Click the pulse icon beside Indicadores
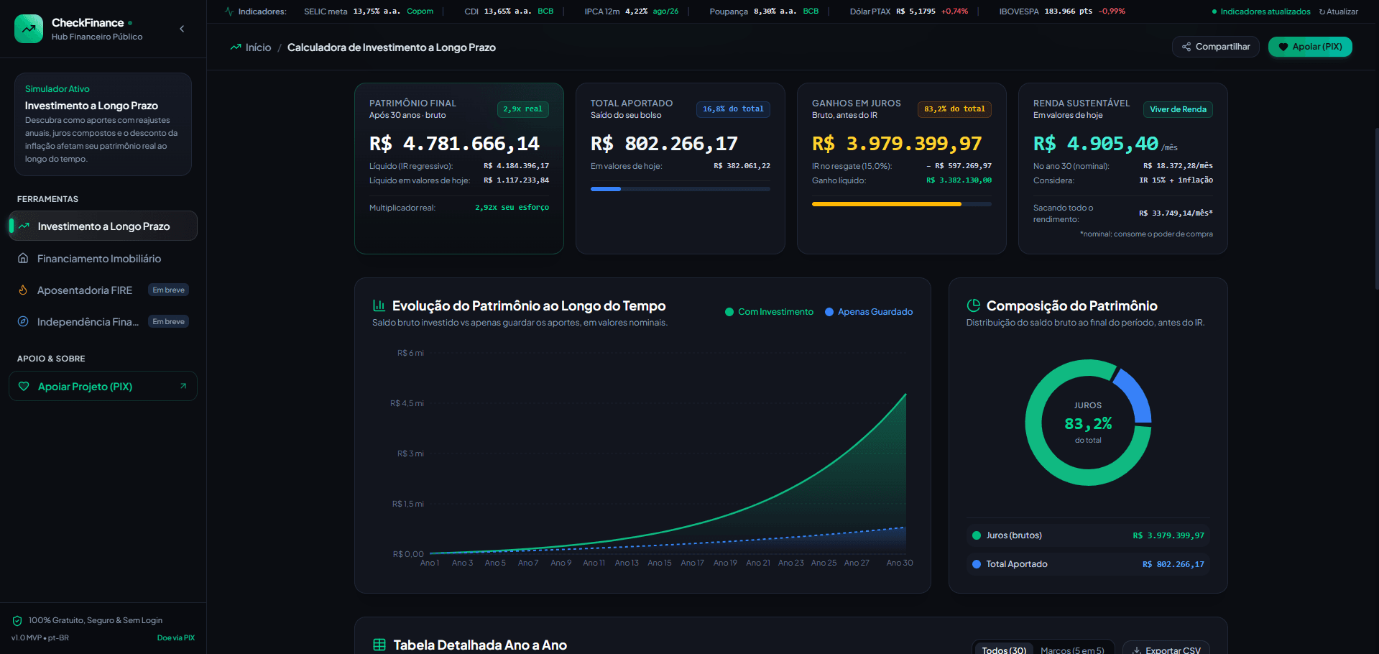 (x=229, y=11)
